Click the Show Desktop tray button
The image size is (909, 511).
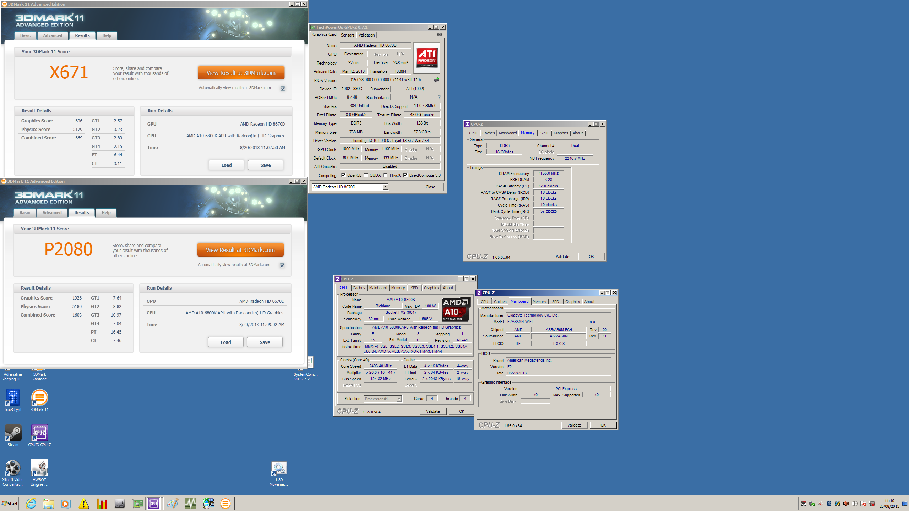click(x=904, y=504)
